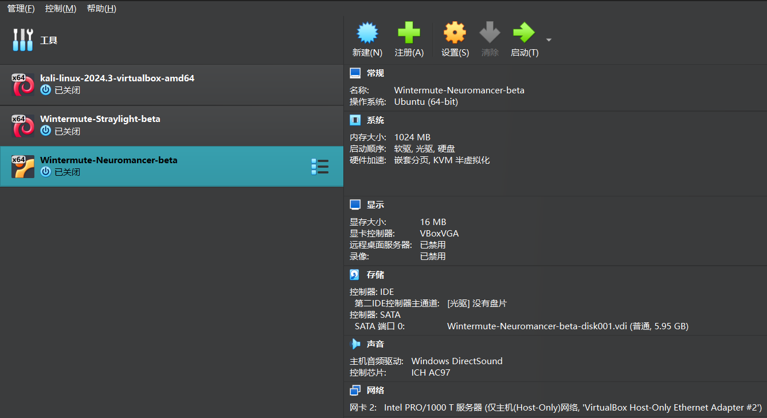Click the 系统 section header

click(375, 120)
